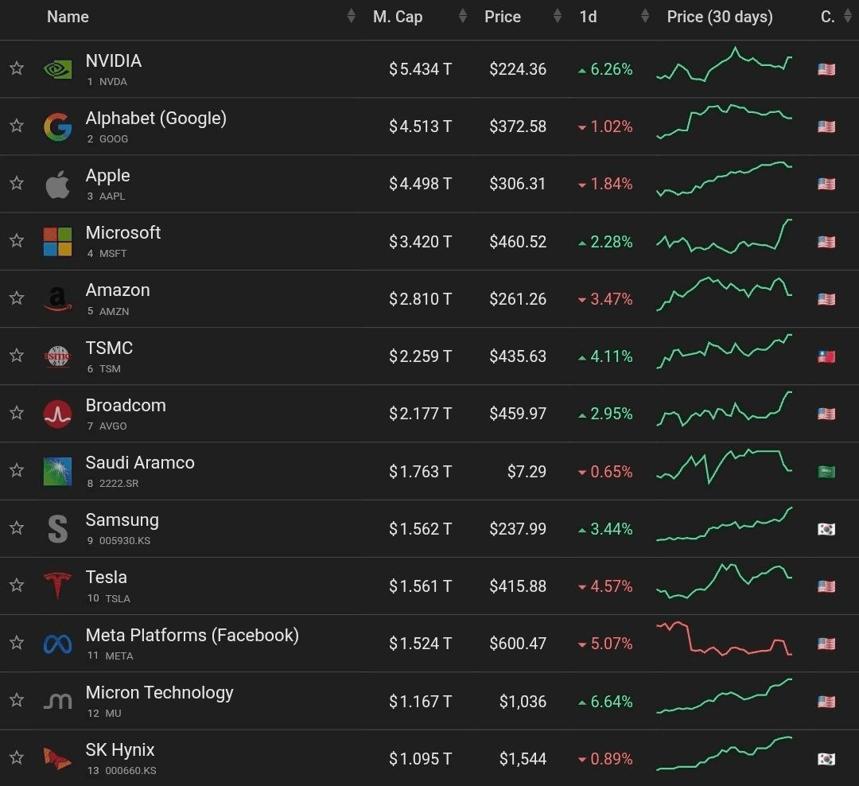Toggle the Tesla favorite star

coord(17,585)
